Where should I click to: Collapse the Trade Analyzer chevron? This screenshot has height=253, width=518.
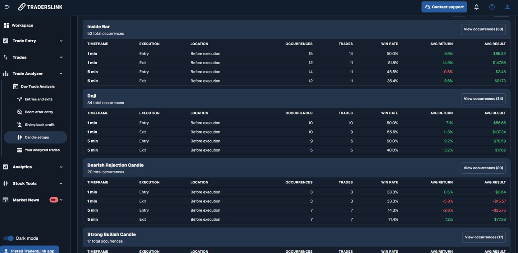[x=61, y=74]
